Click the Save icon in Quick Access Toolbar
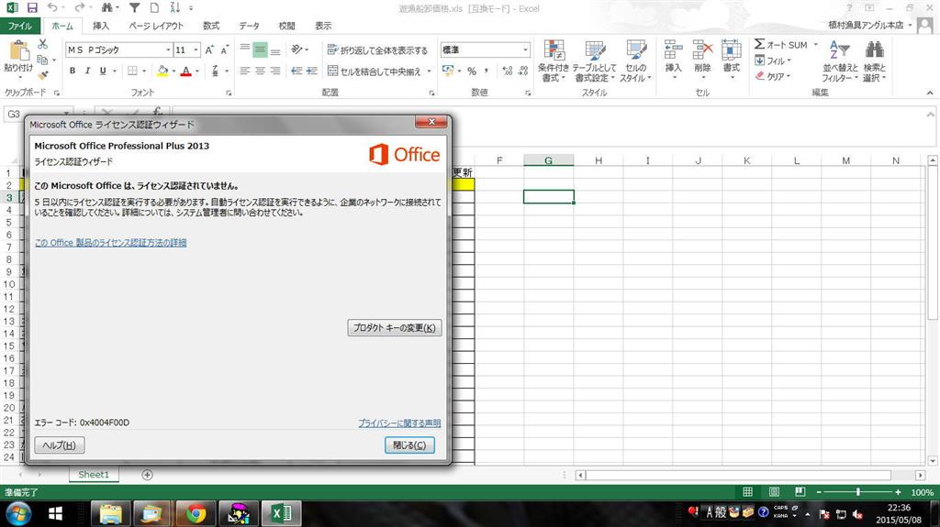The height and width of the screenshot is (527, 940). point(32,7)
